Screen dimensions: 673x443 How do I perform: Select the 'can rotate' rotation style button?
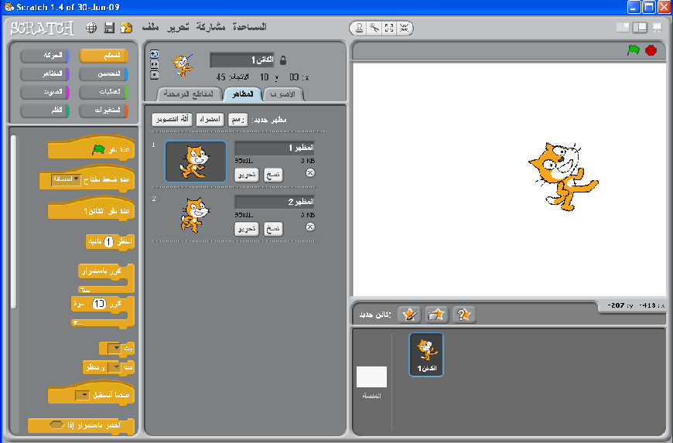pos(153,54)
